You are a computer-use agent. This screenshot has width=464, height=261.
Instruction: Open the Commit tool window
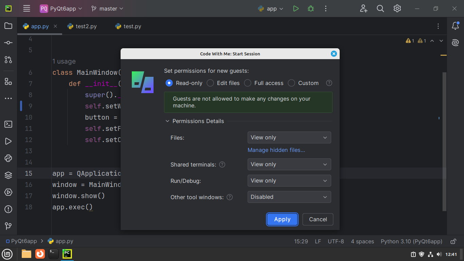[x=8, y=42]
